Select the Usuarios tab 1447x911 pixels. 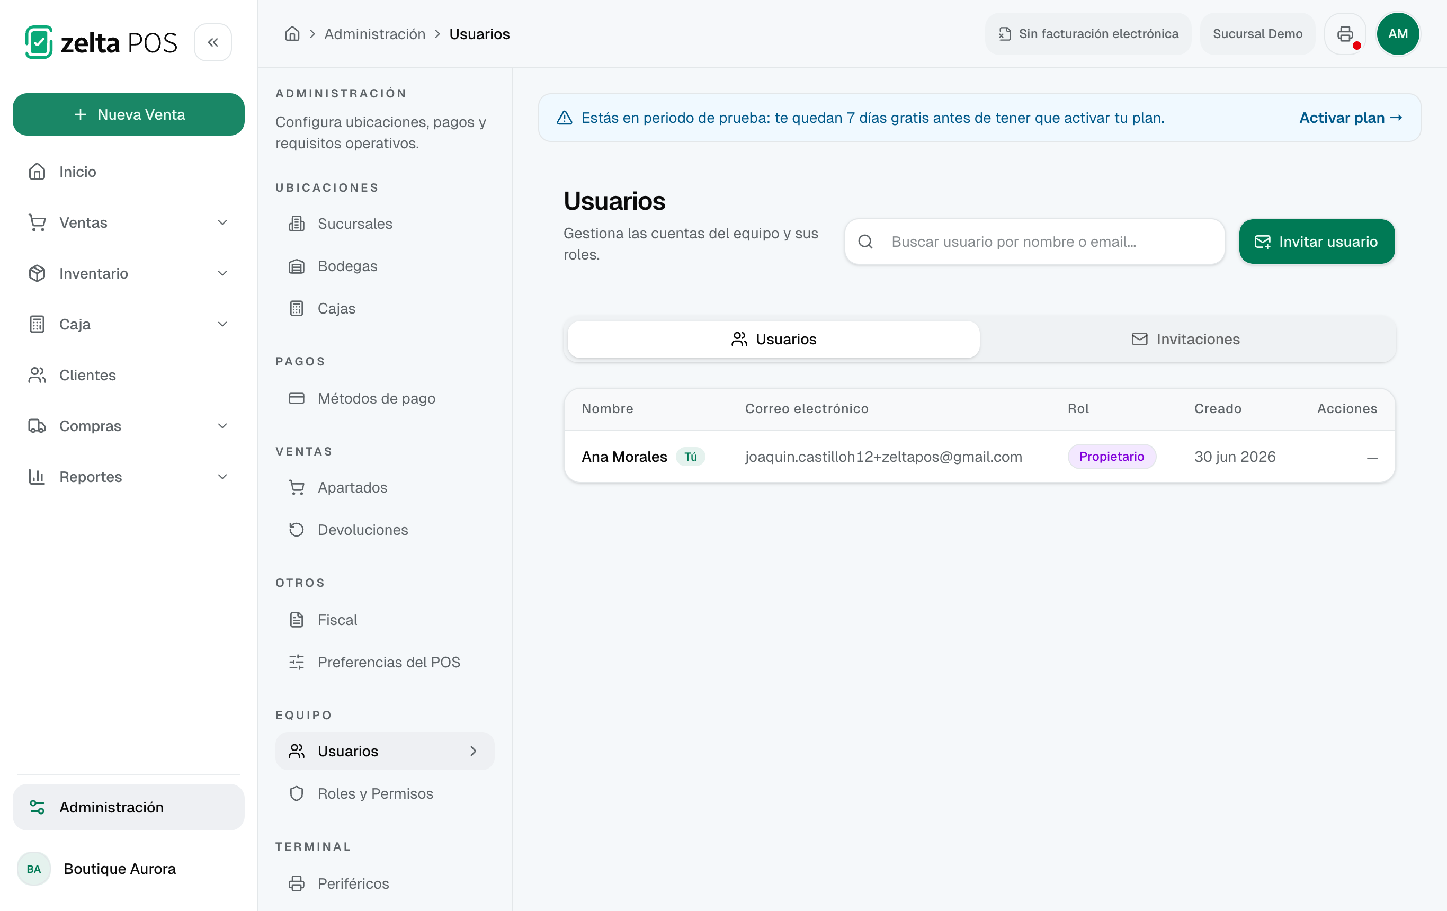pyautogui.click(x=773, y=339)
